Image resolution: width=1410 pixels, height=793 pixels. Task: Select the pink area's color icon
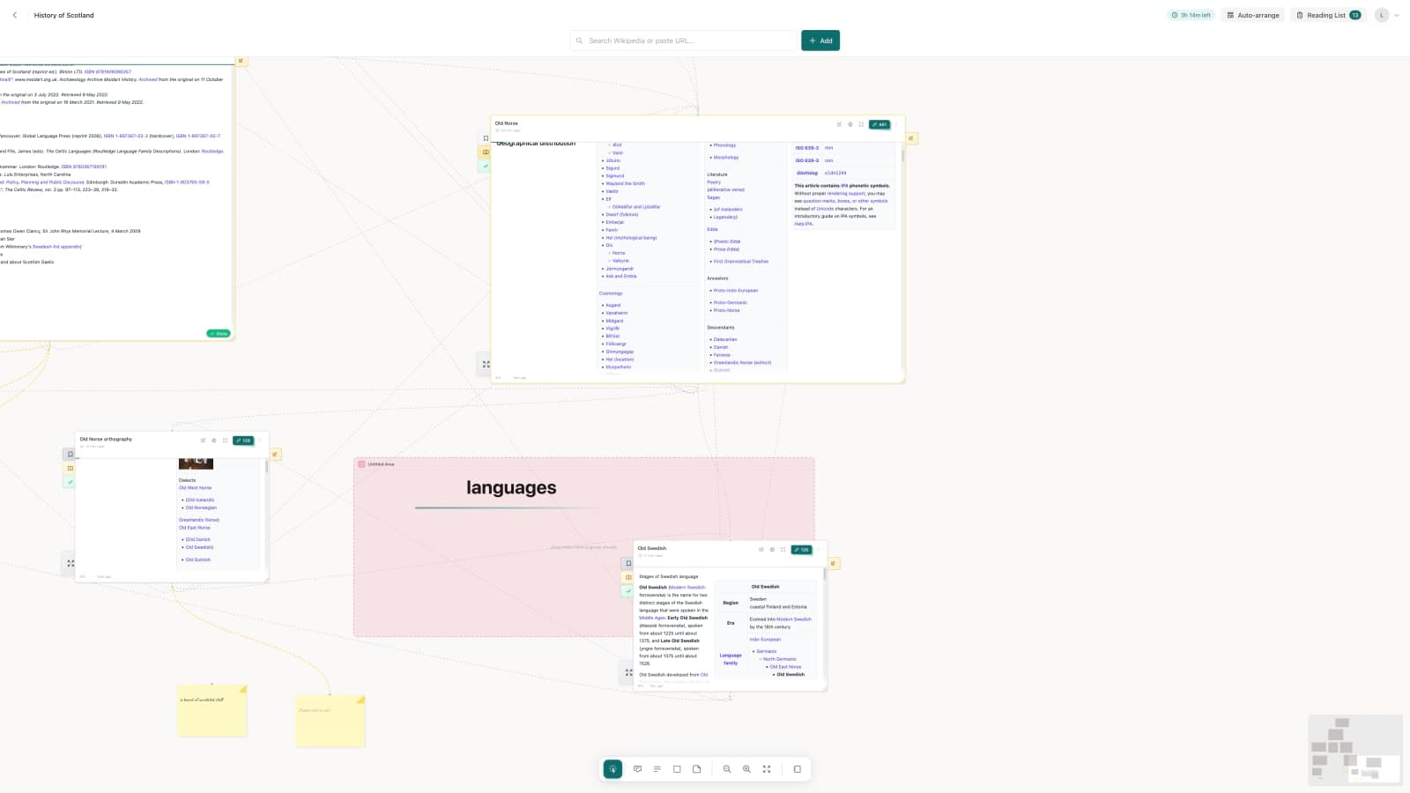click(x=361, y=464)
